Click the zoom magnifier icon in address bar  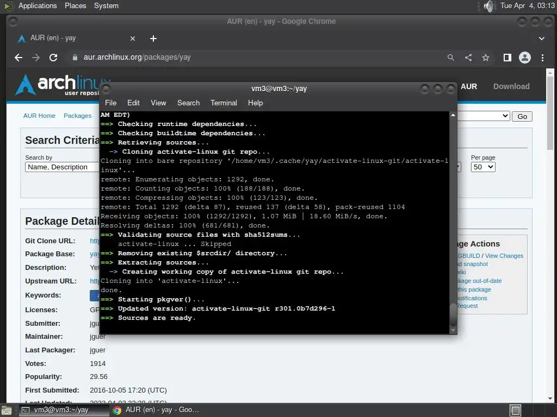point(451,58)
